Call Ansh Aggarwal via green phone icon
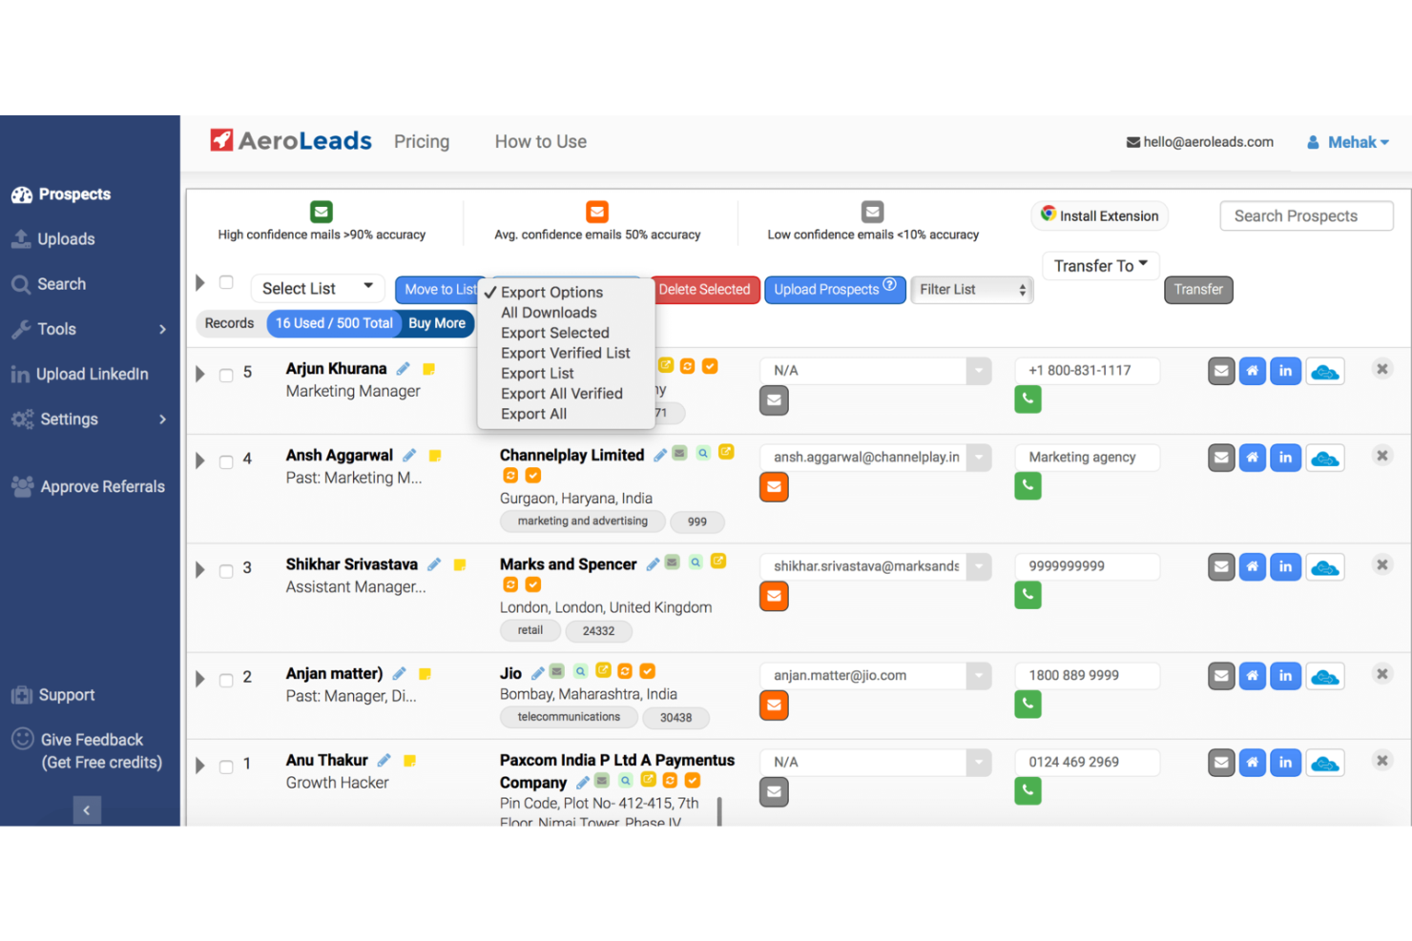Viewport: 1412px width, 941px height. tap(1027, 485)
